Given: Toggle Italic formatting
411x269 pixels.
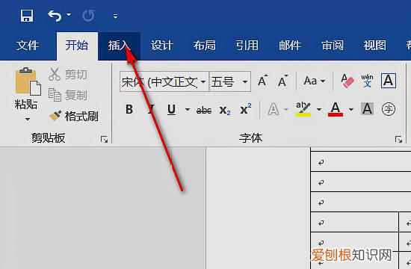Looking at the screenshot, I should 151,109.
